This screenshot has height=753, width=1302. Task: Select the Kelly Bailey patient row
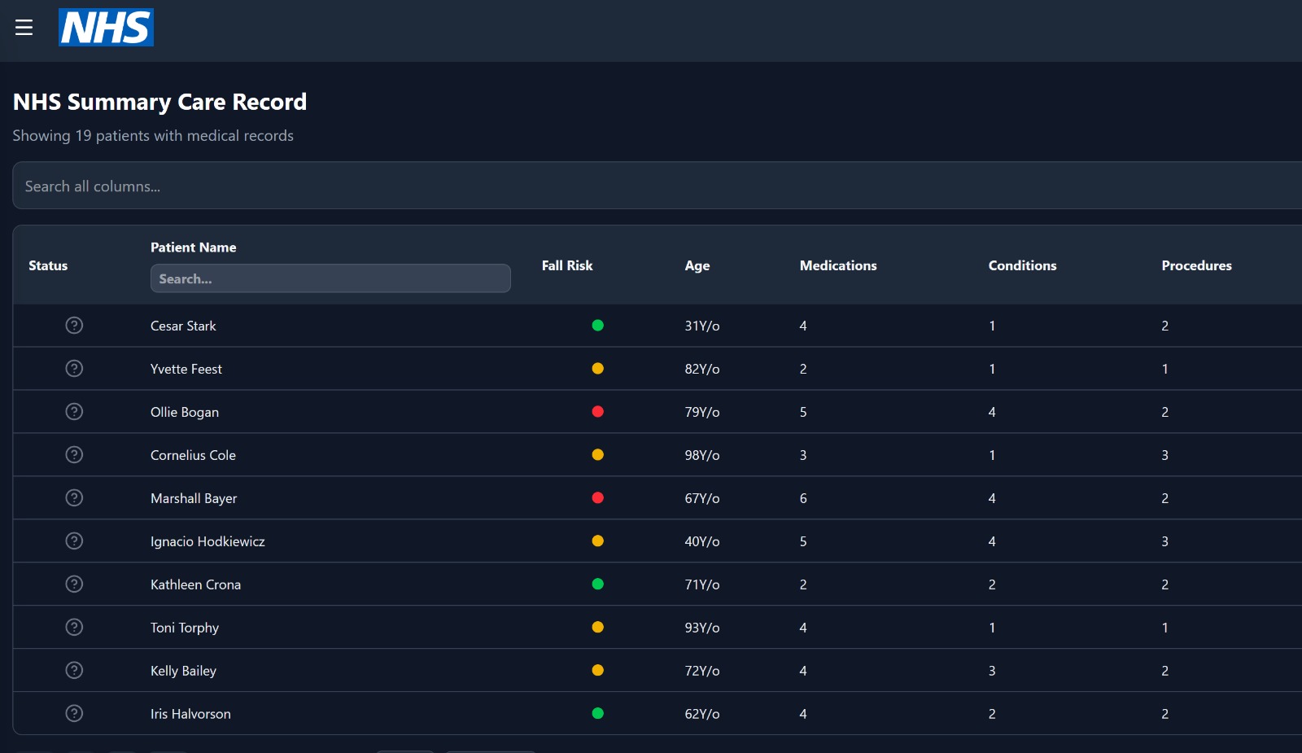coord(183,671)
